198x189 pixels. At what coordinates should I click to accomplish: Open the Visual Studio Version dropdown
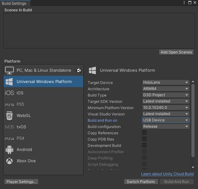point(166,114)
